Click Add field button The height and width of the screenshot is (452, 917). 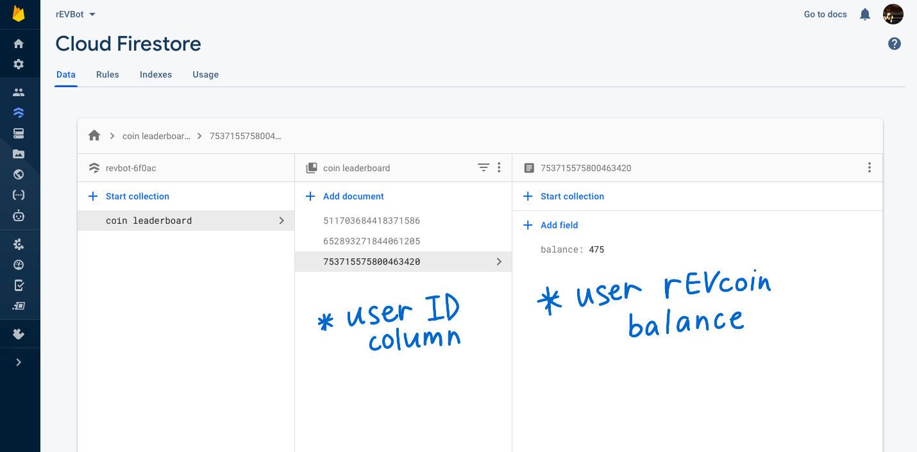[550, 225]
